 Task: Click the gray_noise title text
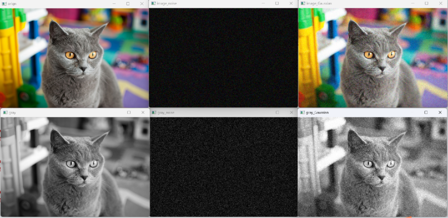pyautogui.click(x=166, y=113)
